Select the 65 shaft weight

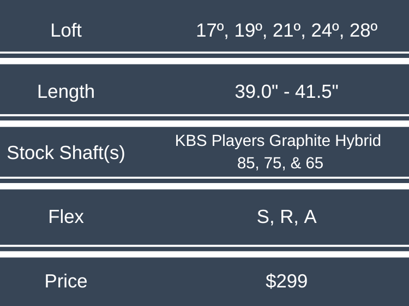click(x=314, y=163)
